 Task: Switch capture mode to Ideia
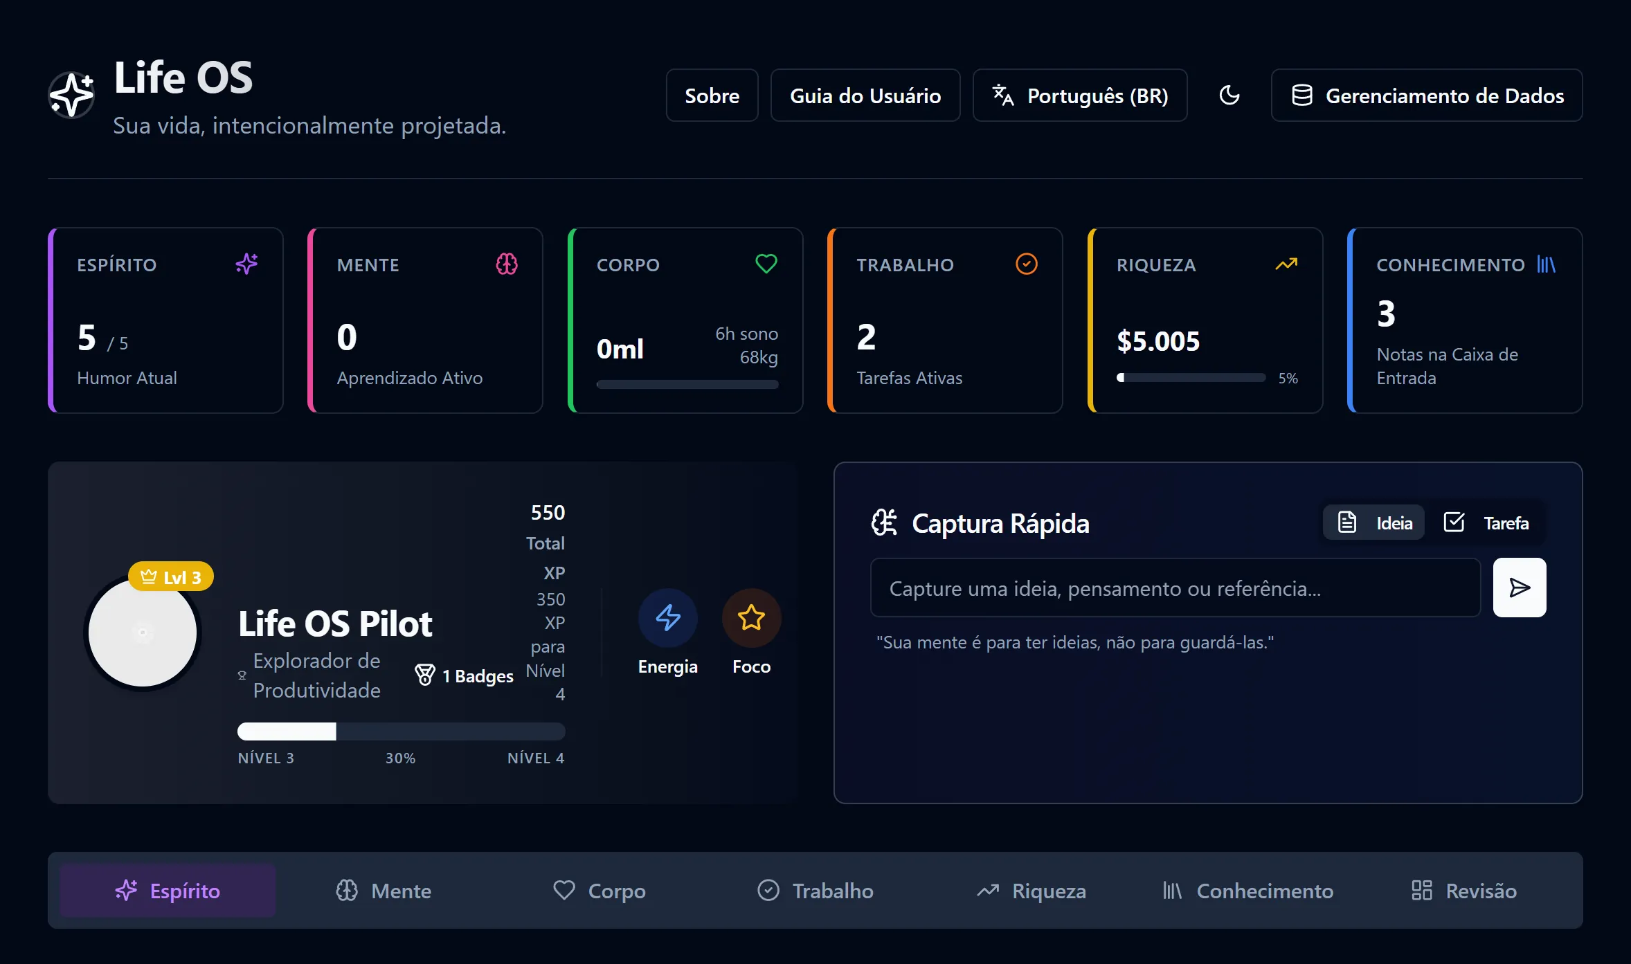click(1374, 522)
